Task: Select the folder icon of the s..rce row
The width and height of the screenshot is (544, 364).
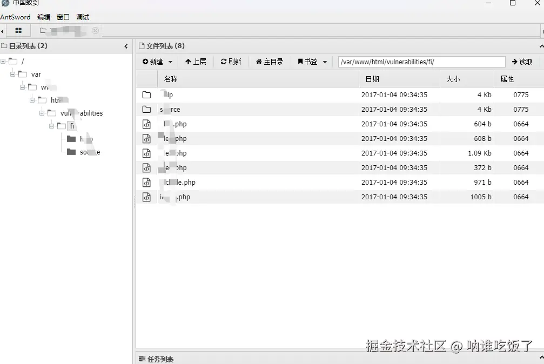Action: pos(147,109)
